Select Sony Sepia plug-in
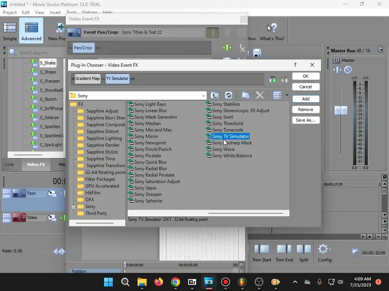 pyautogui.click(x=145, y=188)
